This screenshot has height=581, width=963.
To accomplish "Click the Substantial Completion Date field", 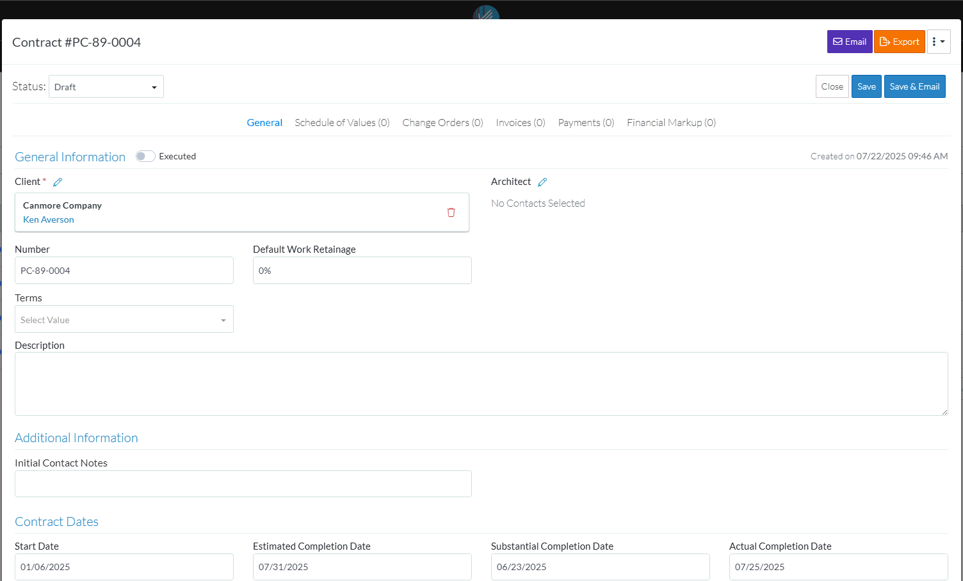I will click(601, 567).
